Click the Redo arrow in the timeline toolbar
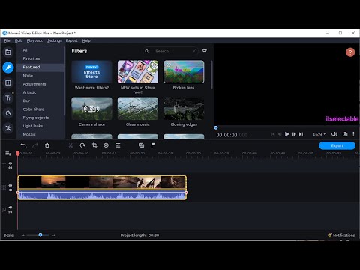The width and height of the screenshot is (360, 270). pyautogui.click(x=35, y=145)
